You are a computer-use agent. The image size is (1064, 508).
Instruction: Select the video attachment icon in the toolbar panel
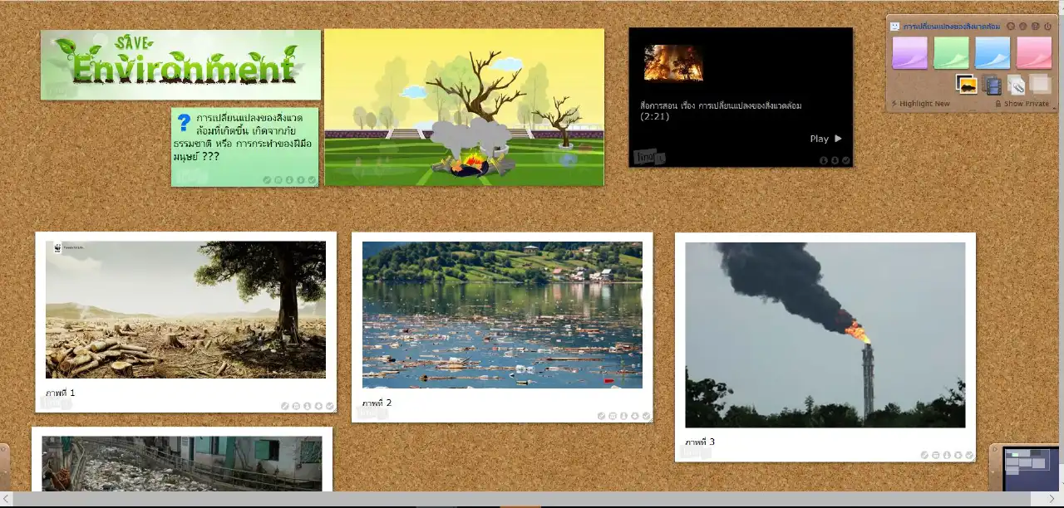coord(991,85)
